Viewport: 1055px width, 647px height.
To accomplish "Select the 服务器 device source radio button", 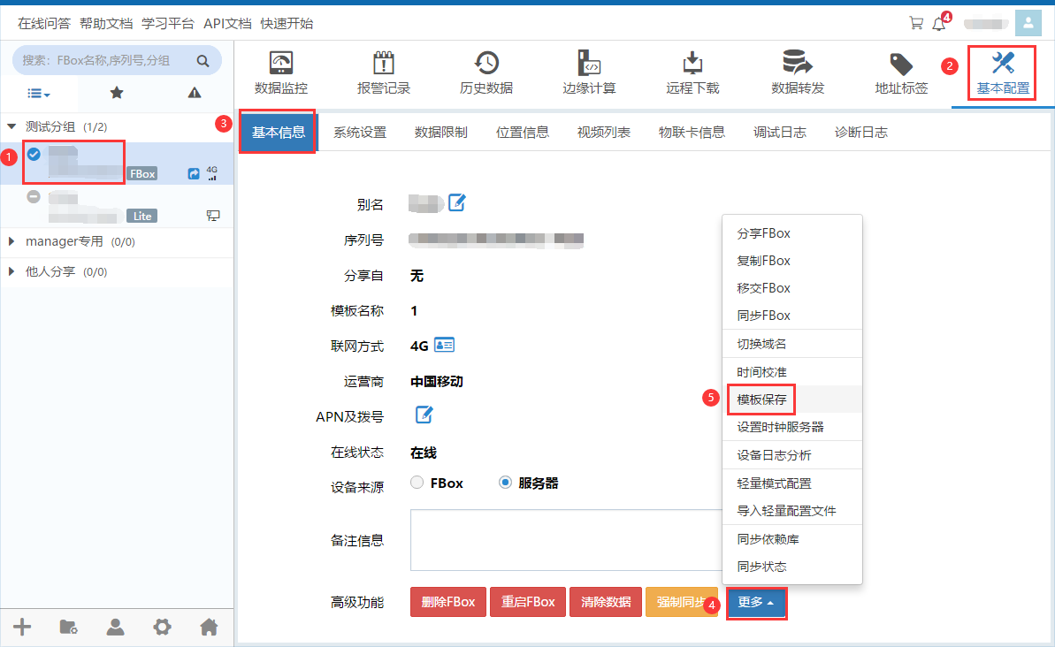I will pyautogui.click(x=505, y=483).
